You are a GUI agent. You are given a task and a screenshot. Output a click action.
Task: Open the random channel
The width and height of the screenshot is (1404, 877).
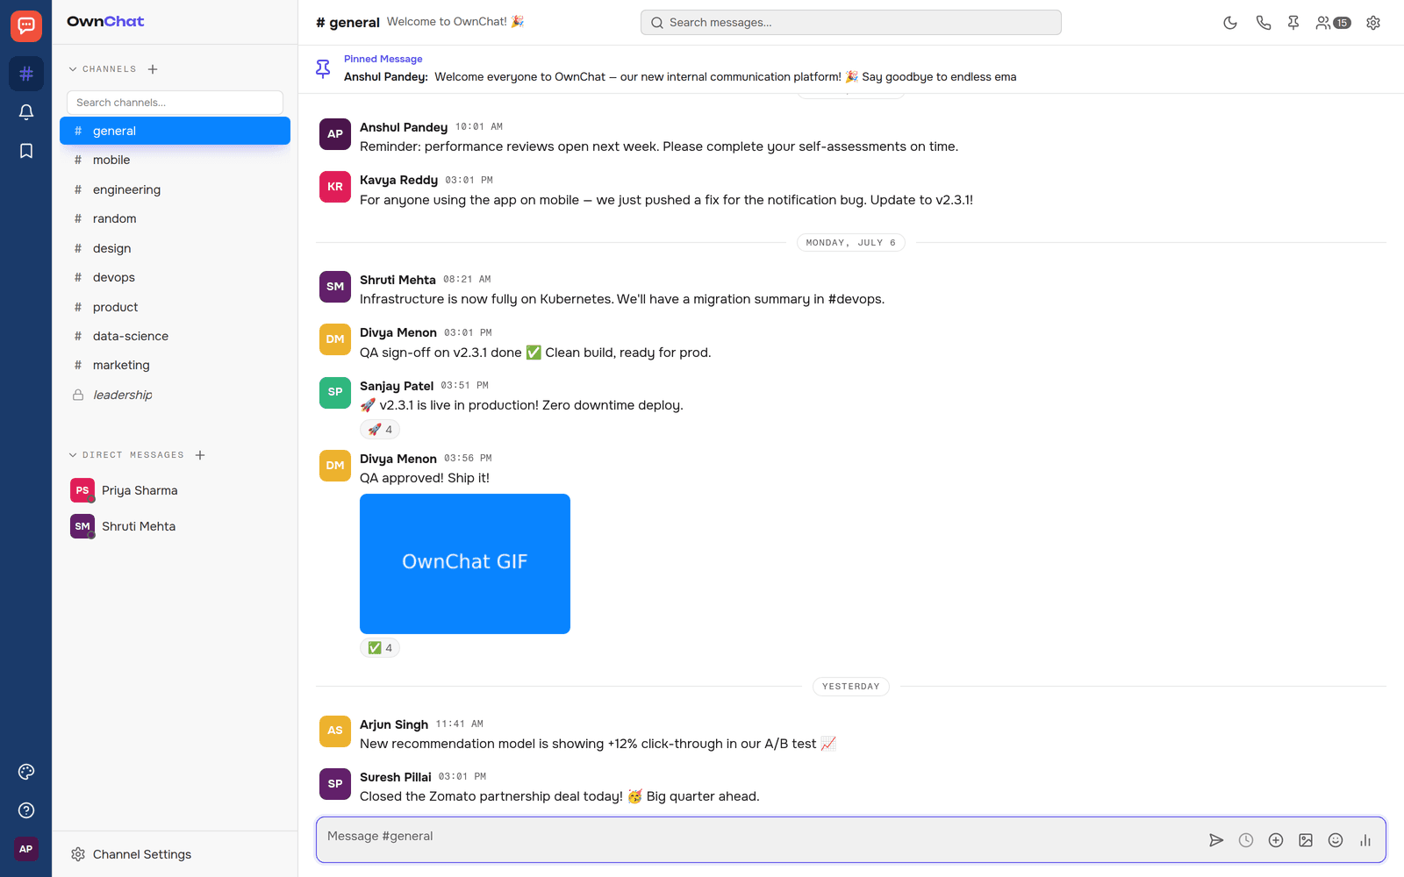pyautogui.click(x=175, y=218)
